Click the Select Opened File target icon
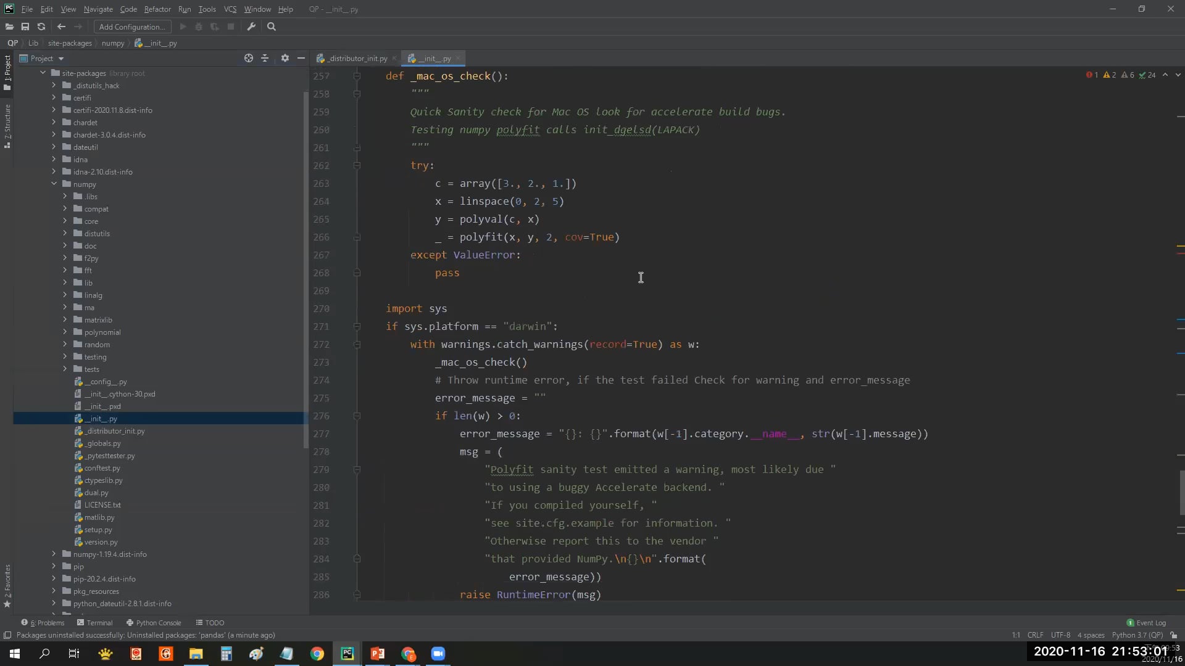Screen dimensions: 1185x666 click(249, 58)
